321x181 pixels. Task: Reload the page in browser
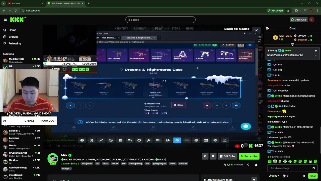point(16,11)
